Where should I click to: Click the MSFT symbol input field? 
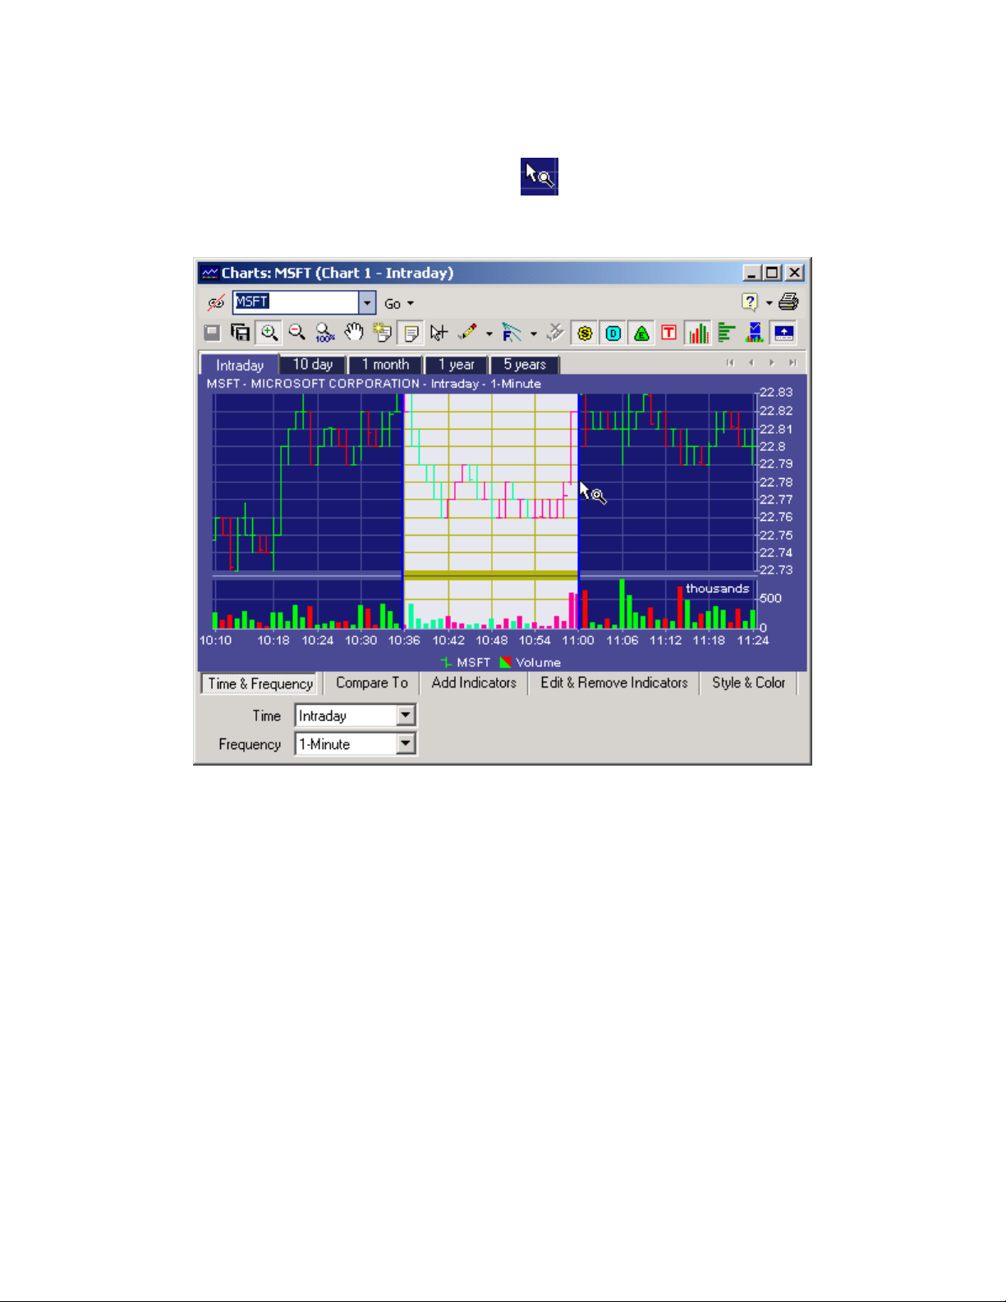tap(296, 302)
